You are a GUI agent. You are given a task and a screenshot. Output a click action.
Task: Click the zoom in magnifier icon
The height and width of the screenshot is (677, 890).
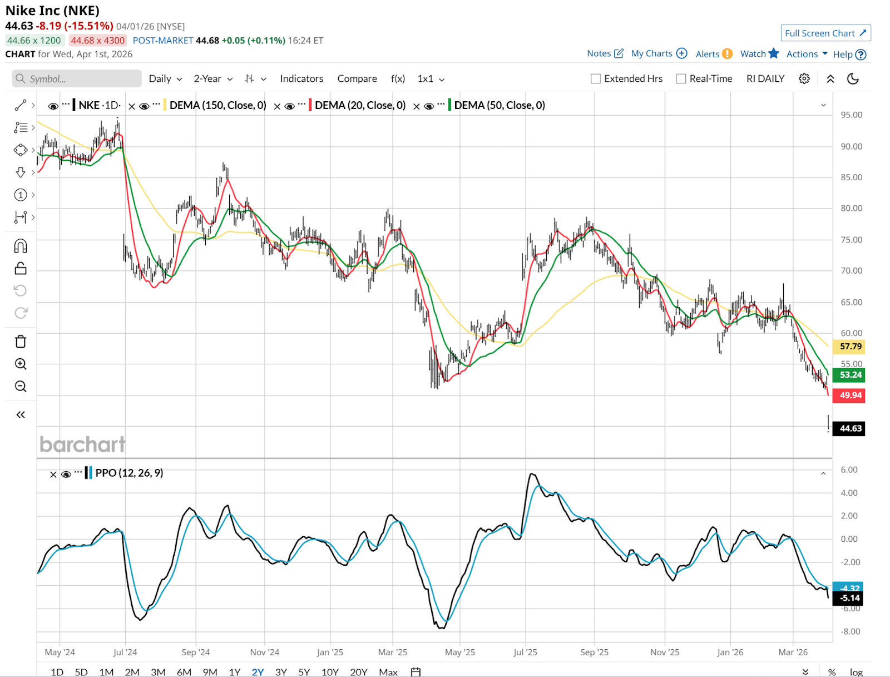tap(21, 364)
